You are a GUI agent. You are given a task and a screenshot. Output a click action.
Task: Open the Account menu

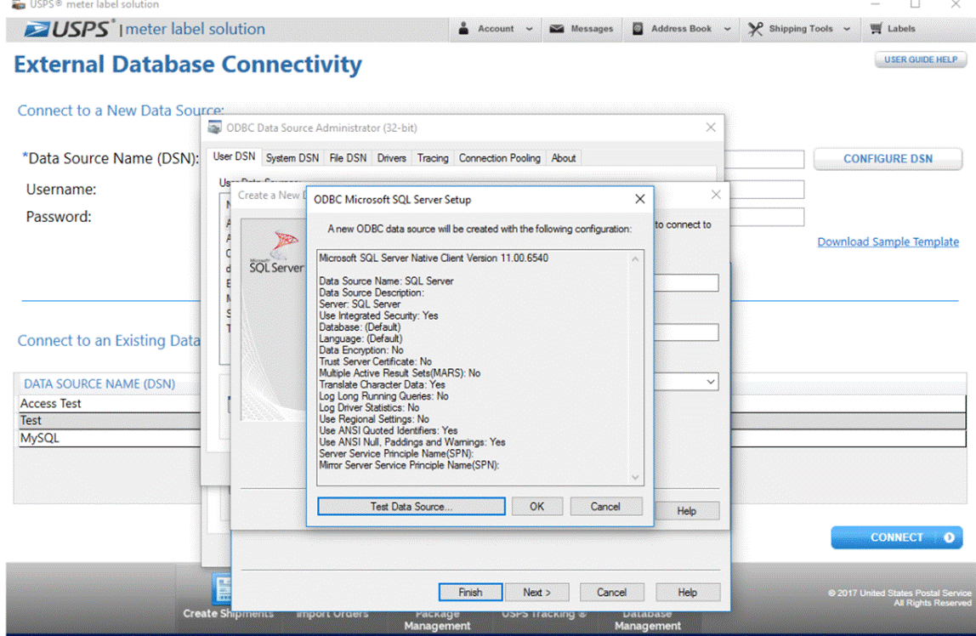[x=496, y=29]
